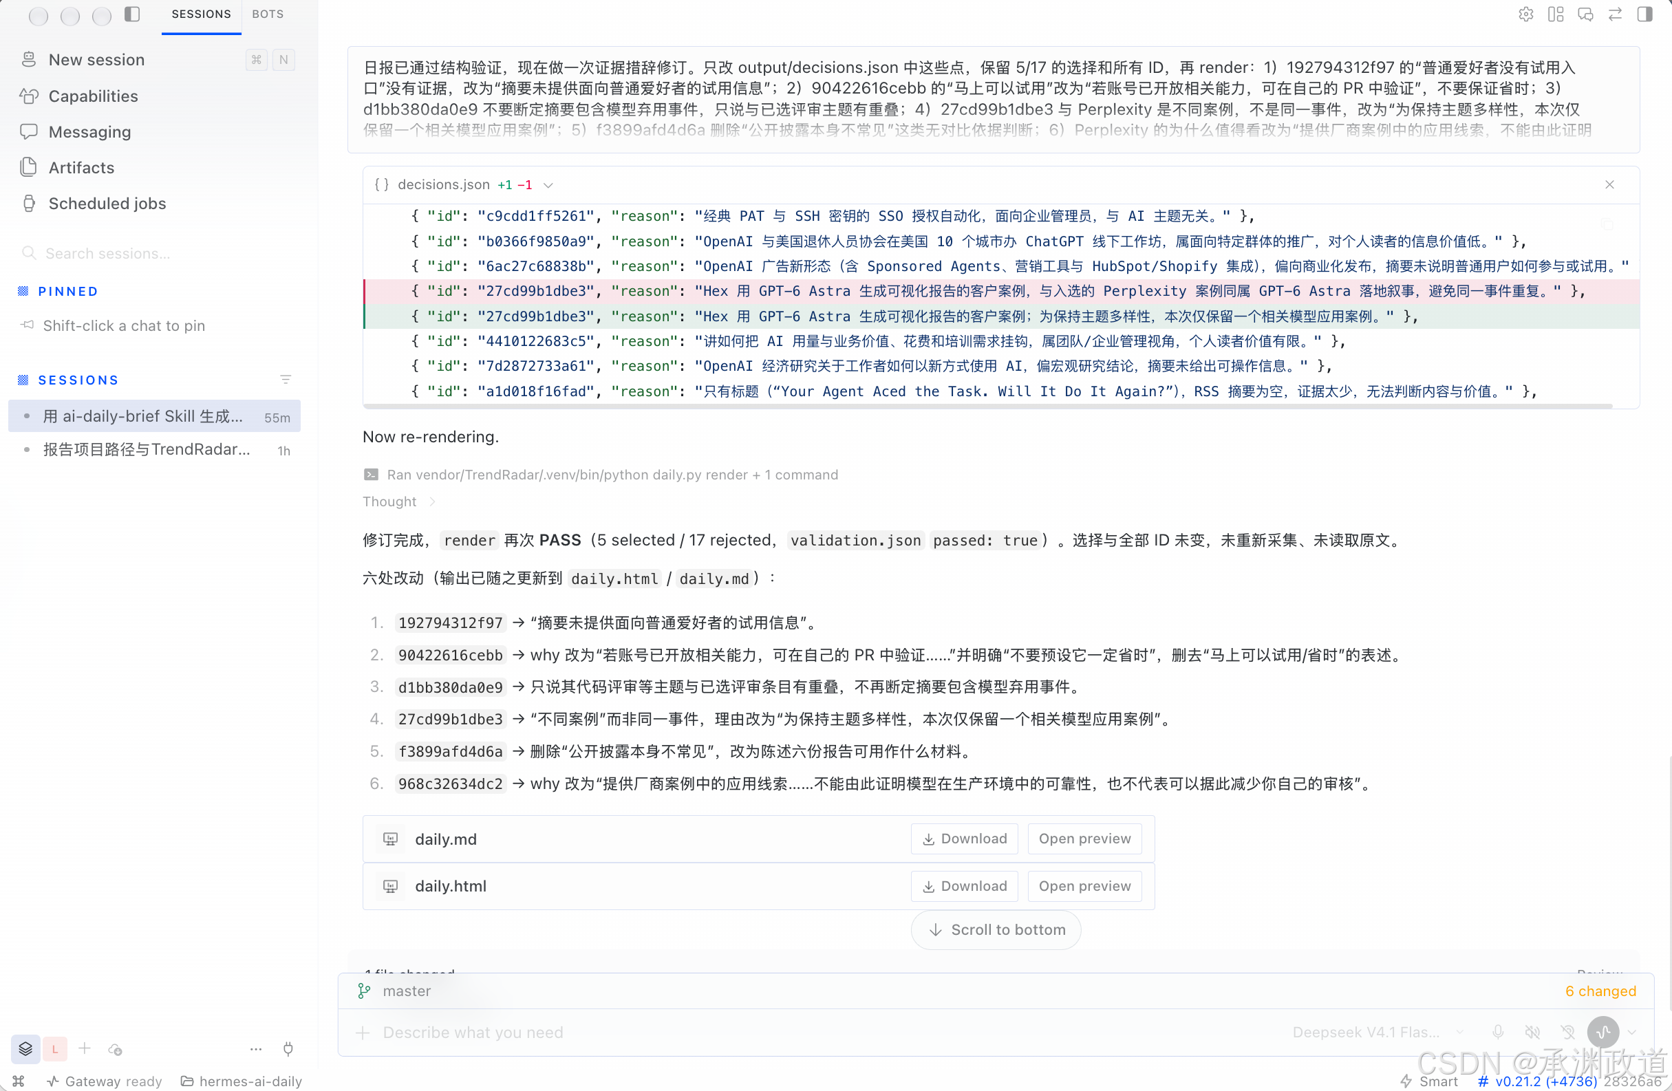Open the three-dots more menu

click(x=256, y=1049)
